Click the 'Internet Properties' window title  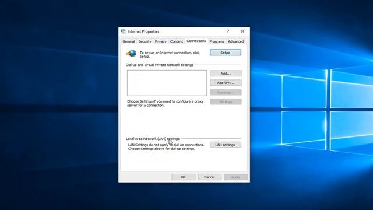pos(143,32)
